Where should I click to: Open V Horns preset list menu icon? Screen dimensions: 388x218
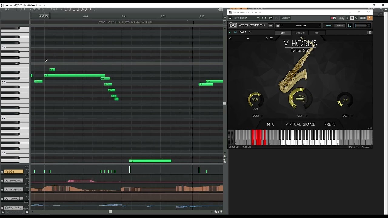(x=271, y=38)
